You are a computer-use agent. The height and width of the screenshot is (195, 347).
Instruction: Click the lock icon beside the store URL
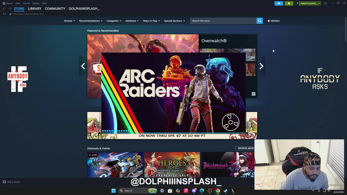pos(10,14)
